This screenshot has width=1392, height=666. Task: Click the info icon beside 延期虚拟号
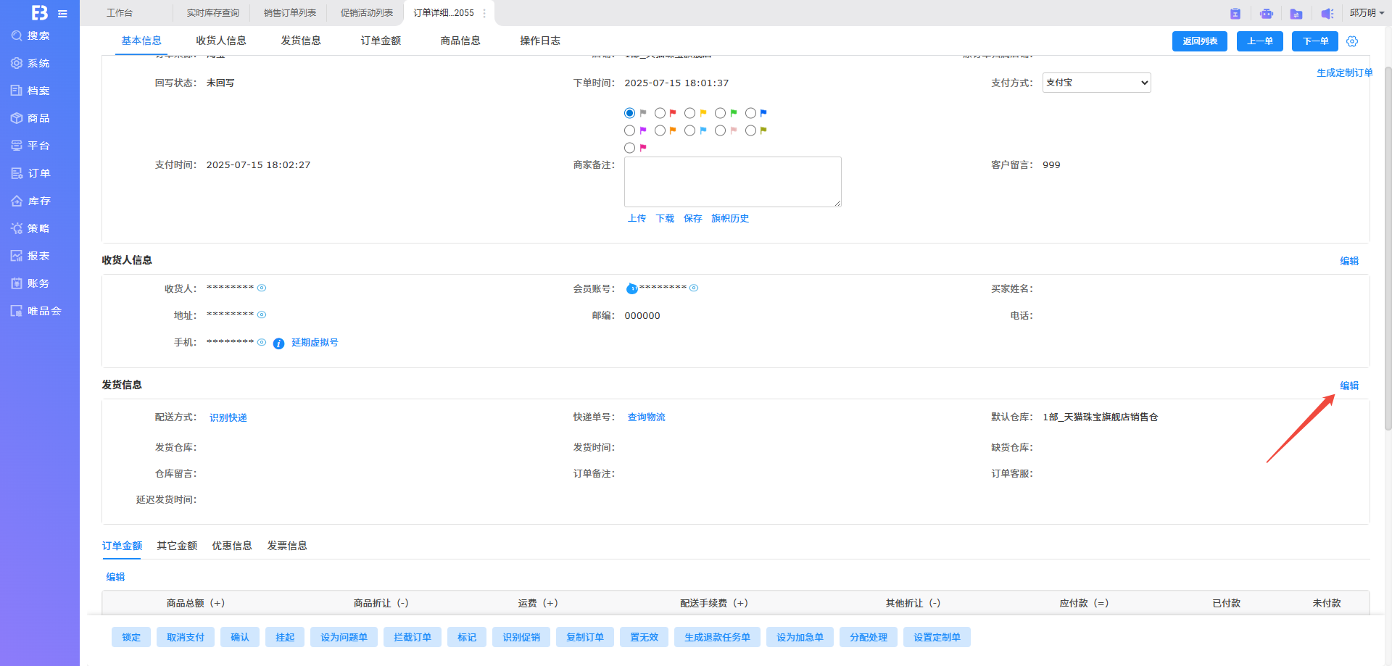coord(278,344)
